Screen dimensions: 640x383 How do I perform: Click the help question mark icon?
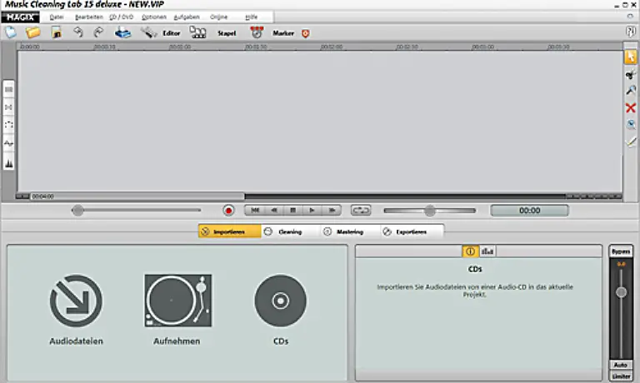(x=631, y=32)
